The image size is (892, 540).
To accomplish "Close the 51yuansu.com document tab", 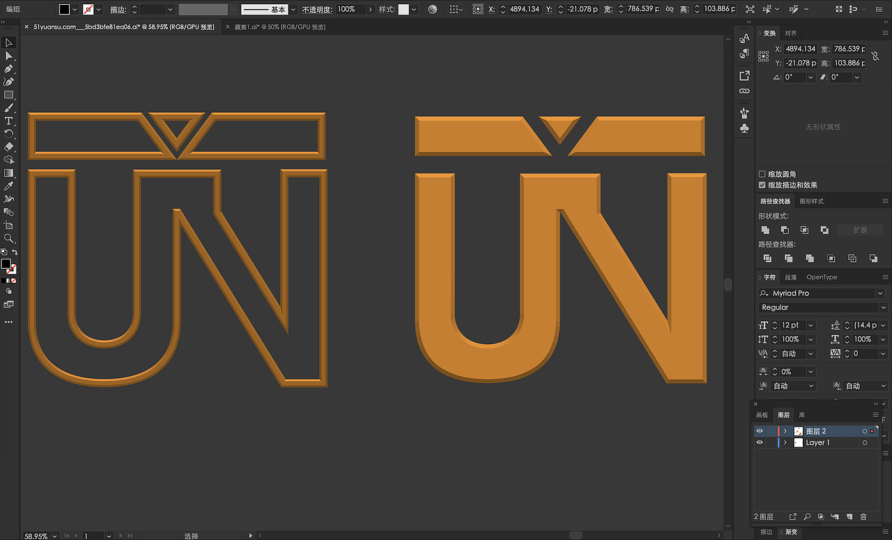I will [x=26, y=27].
